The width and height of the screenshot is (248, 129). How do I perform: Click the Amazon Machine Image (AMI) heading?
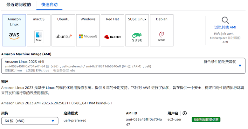26,54
